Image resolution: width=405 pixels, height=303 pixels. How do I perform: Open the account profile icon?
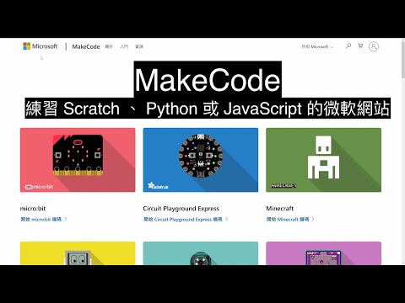[x=374, y=46]
